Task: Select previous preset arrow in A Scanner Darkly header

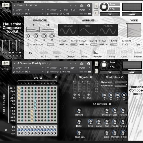Action: [71, 63]
